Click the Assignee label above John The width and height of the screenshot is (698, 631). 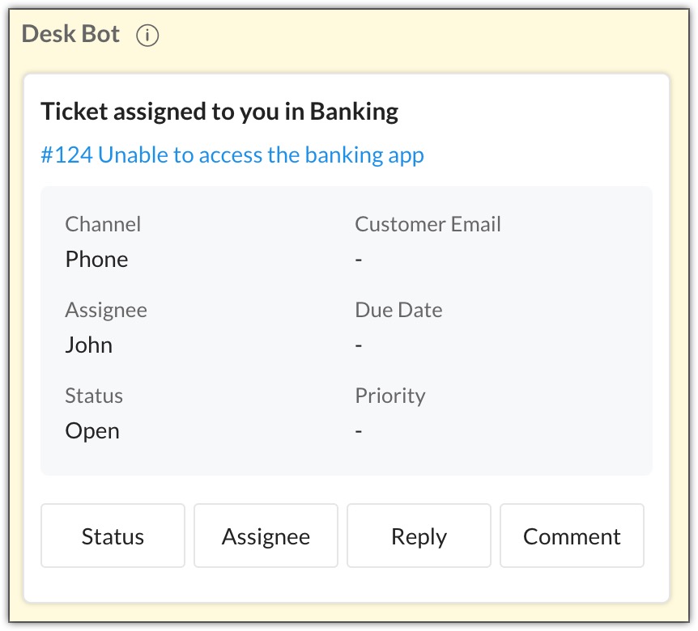coord(106,310)
